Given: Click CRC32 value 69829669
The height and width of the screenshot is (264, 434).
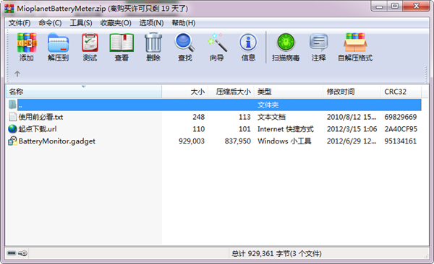Looking at the screenshot, I should [x=401, y=117].
